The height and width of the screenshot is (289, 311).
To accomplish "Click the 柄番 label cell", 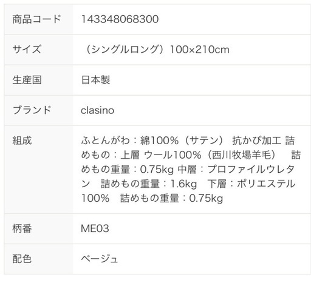I will pyautogui.click(x=38, y=229).
